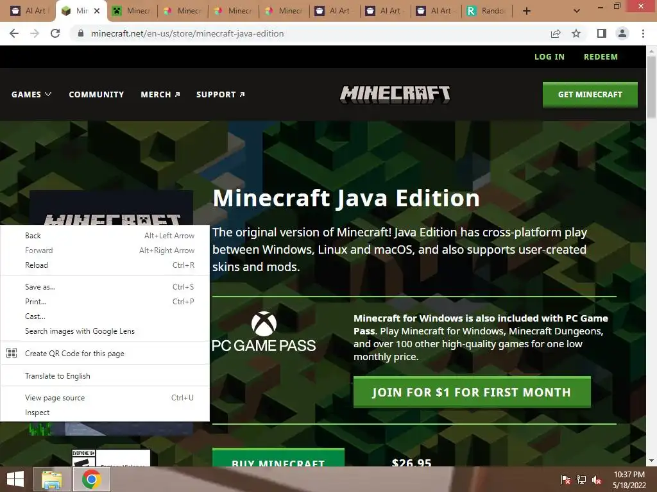Choose View page source
The width and height of the screenshot is (657, 492).
click(x=105, y=397)
